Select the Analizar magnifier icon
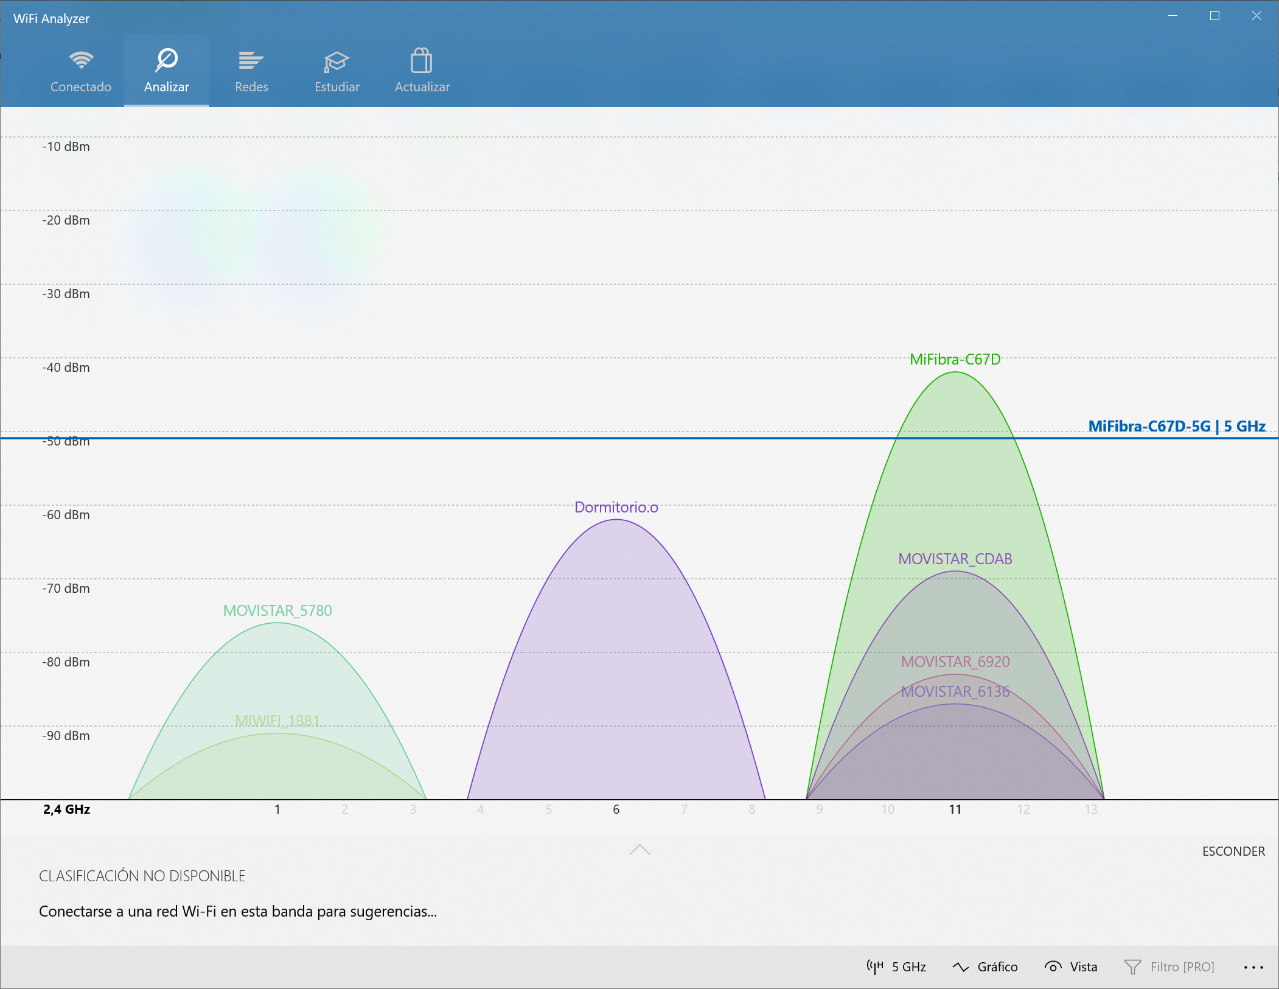Image resolution: width=1279 pixels, height=989 pixels. click(166, 60)
